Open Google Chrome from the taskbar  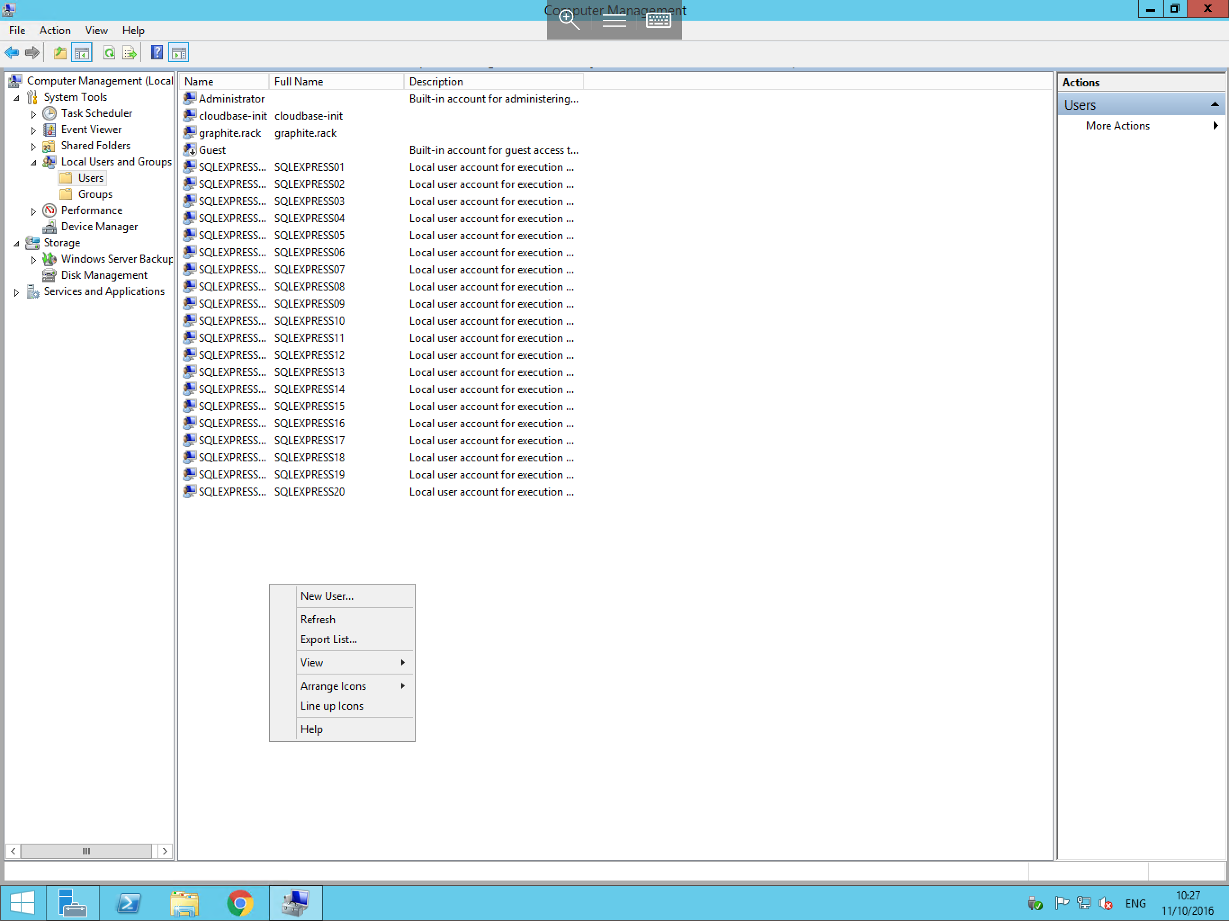[240, 903]
